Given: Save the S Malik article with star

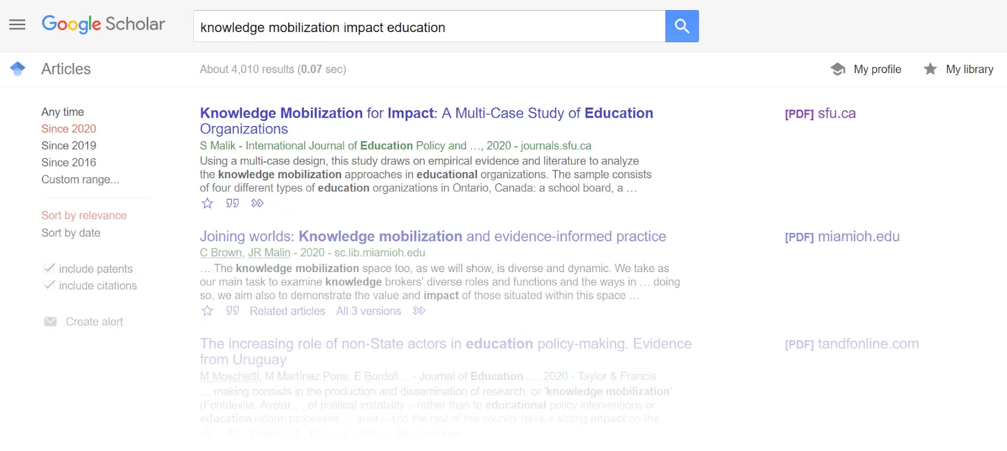Looking at the screenshot, I should pyautogui.click(x=207, y=203).
